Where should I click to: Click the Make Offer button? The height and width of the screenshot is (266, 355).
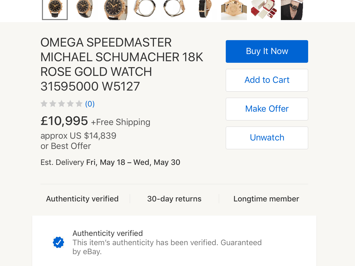point(267,109)
